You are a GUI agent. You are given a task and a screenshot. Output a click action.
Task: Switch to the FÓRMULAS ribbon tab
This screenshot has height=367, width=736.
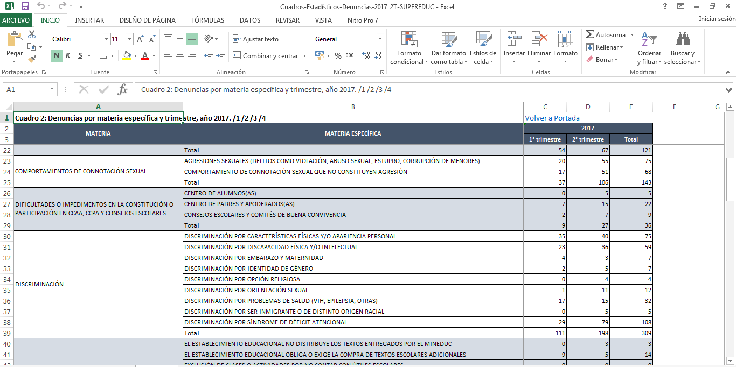(207, 20)
